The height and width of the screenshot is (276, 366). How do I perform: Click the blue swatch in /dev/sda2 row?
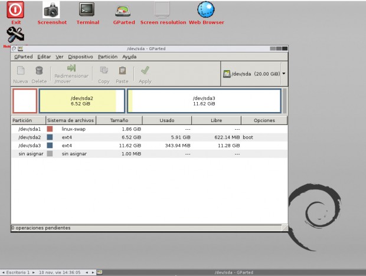50,137
